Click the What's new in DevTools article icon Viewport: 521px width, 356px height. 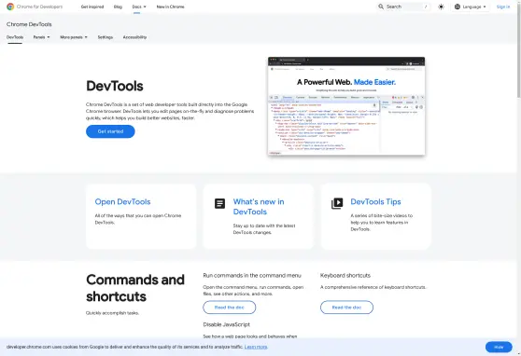coord(219,203)
